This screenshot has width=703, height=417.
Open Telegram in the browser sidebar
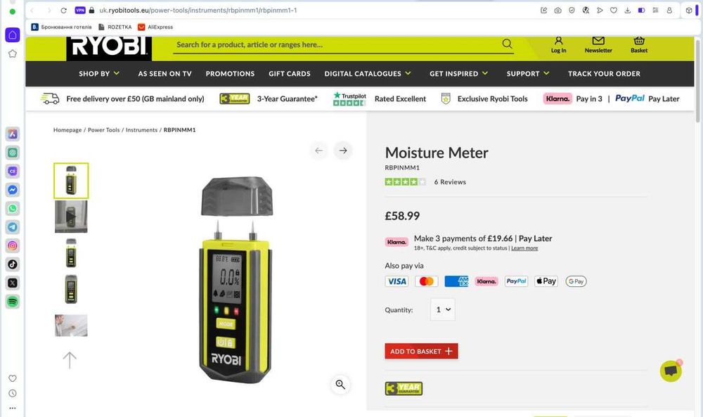13,227
